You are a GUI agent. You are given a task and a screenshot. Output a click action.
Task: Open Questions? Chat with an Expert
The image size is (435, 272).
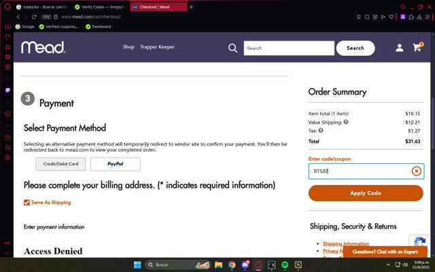pyautogui.click(x=385, y=252)
